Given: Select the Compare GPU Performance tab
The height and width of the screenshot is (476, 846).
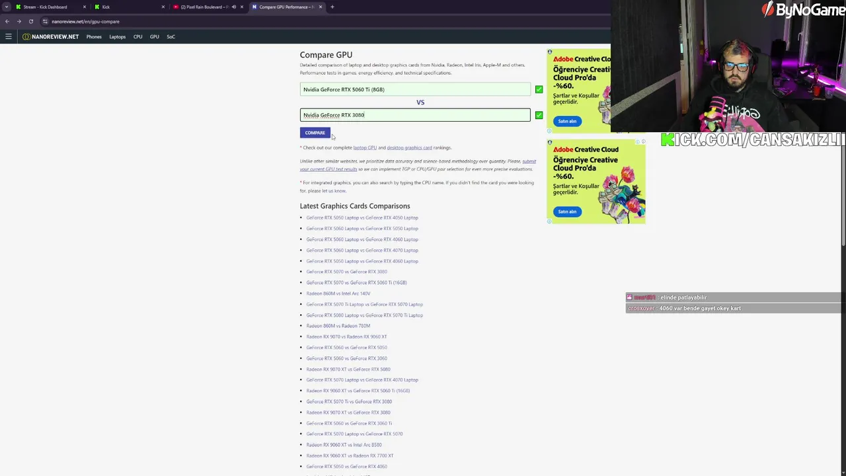Looking at the screenshot, I should point(286,7).
